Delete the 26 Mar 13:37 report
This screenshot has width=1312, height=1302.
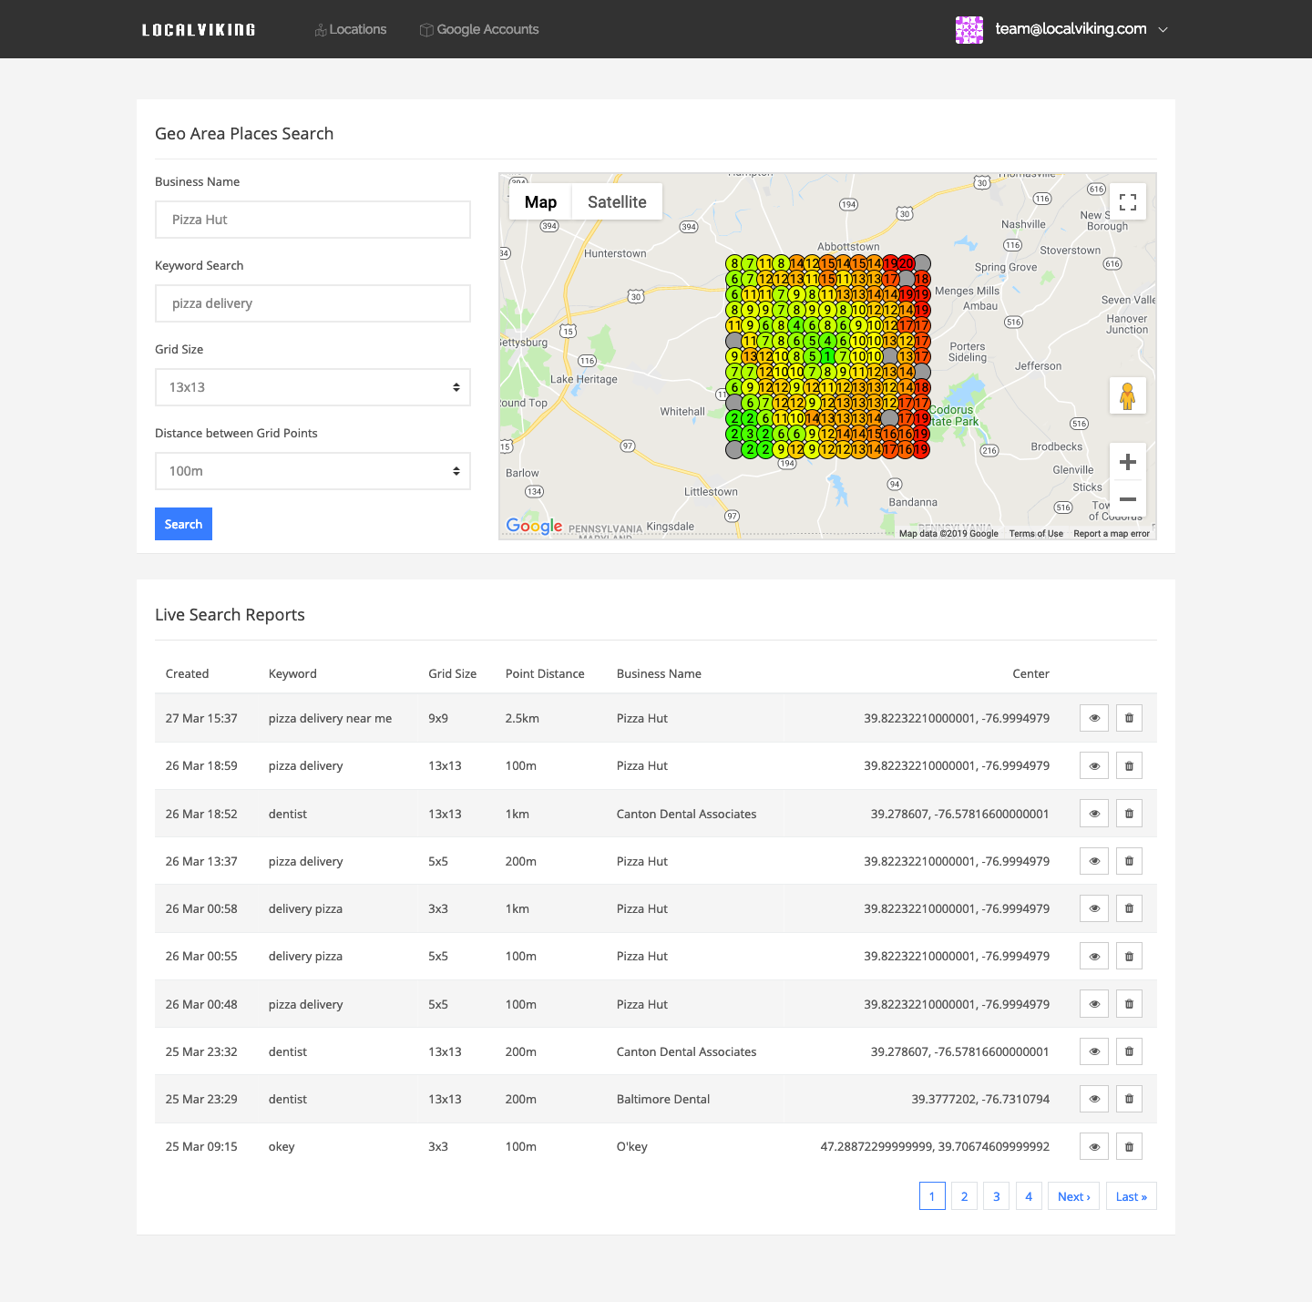(x=1129, y=861)
